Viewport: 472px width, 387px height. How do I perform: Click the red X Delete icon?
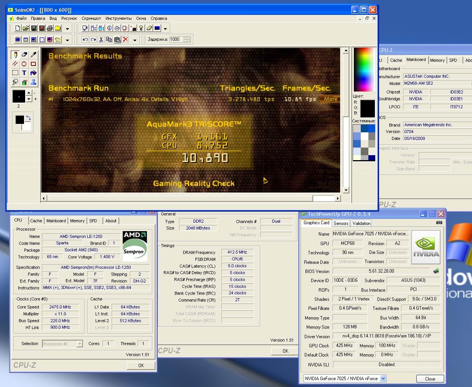(125, 39)
